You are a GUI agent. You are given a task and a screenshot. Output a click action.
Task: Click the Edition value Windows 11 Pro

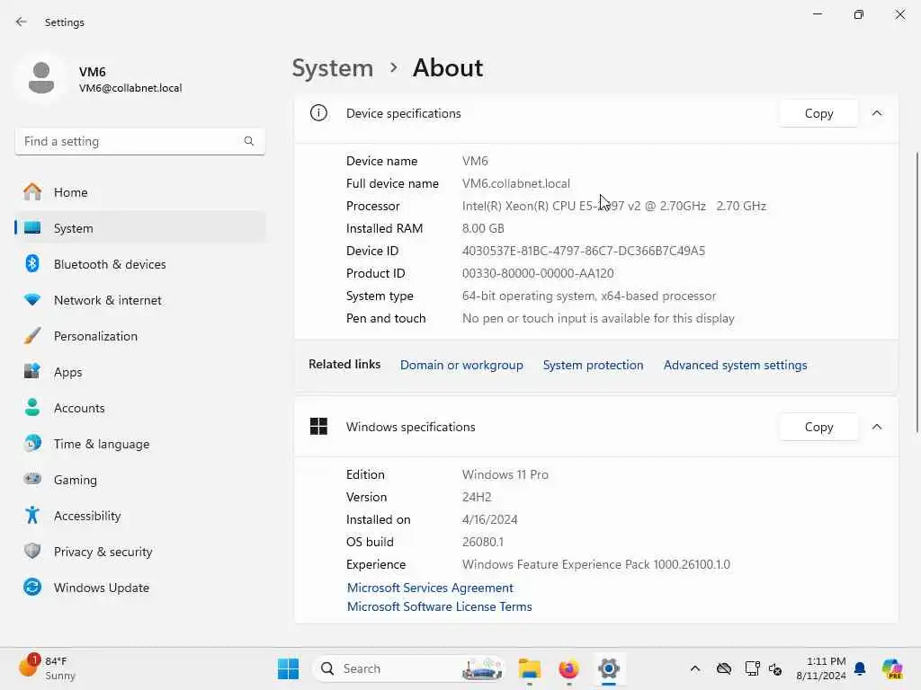click(505, 474)
